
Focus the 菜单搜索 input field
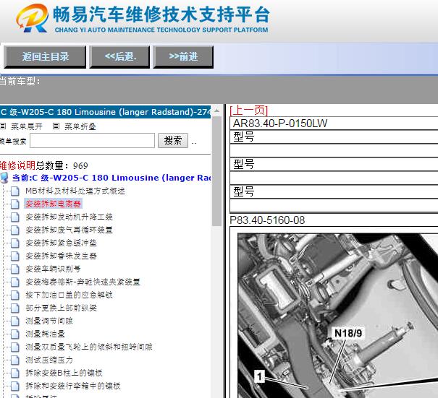pos(92,140)
